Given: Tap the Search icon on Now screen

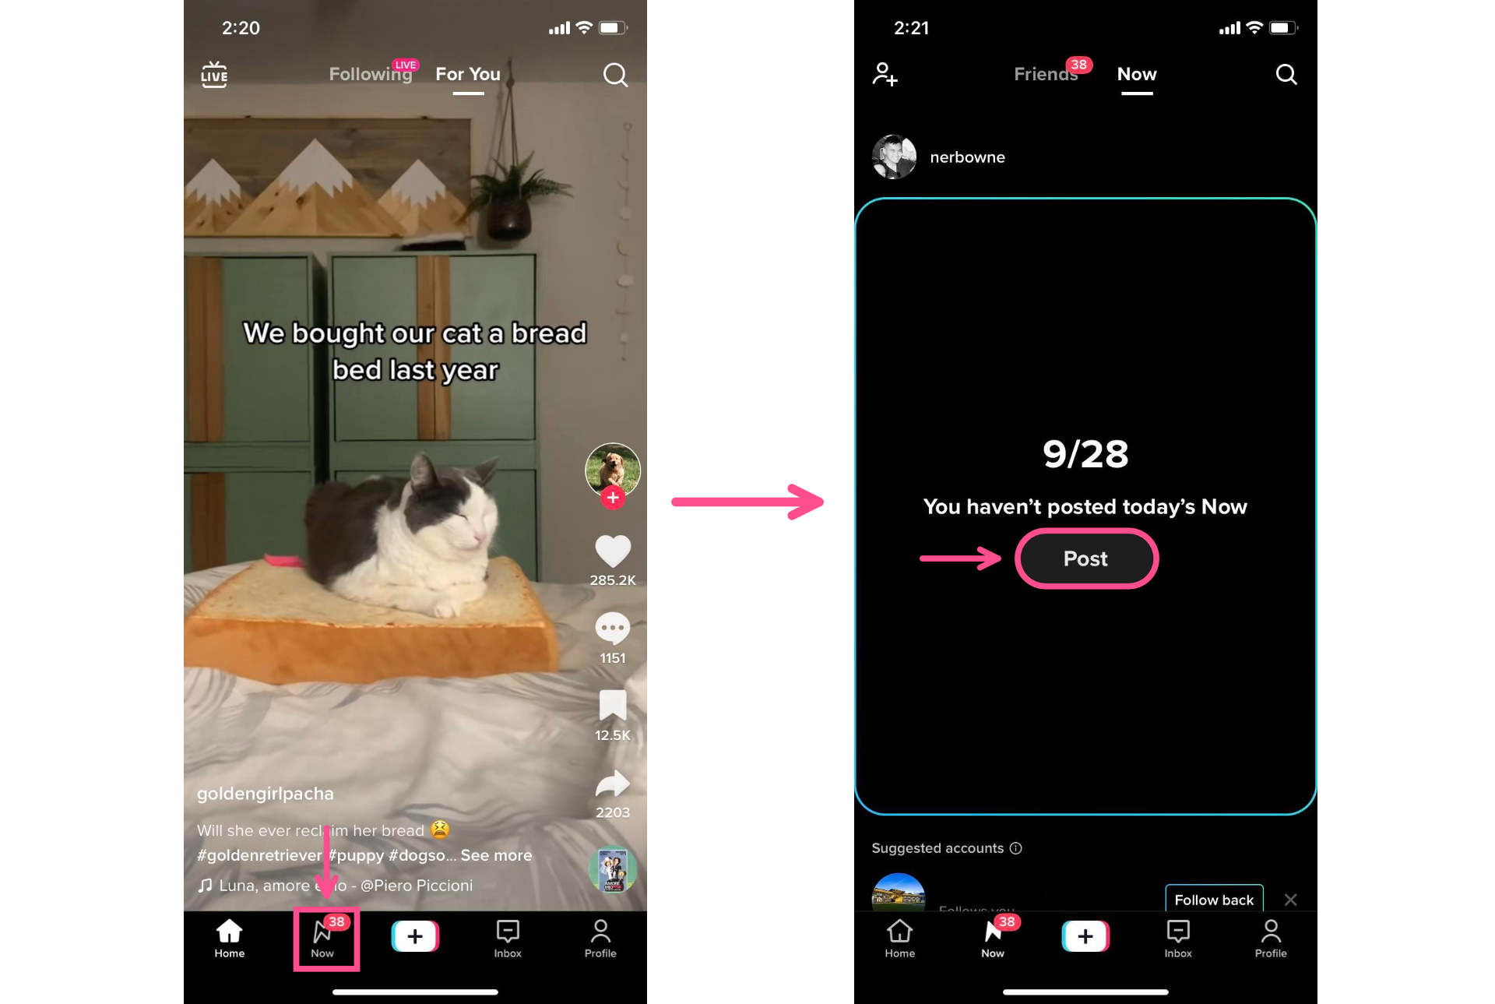Looking at the screenshot, I should 1286,74.
